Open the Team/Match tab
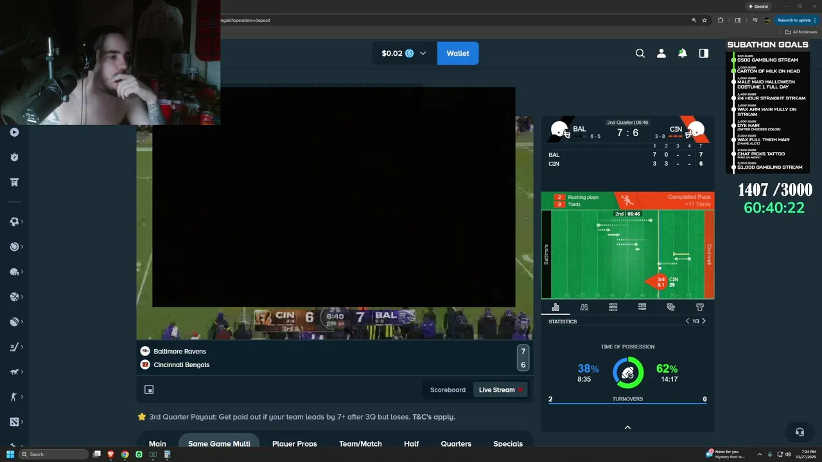 360,443
